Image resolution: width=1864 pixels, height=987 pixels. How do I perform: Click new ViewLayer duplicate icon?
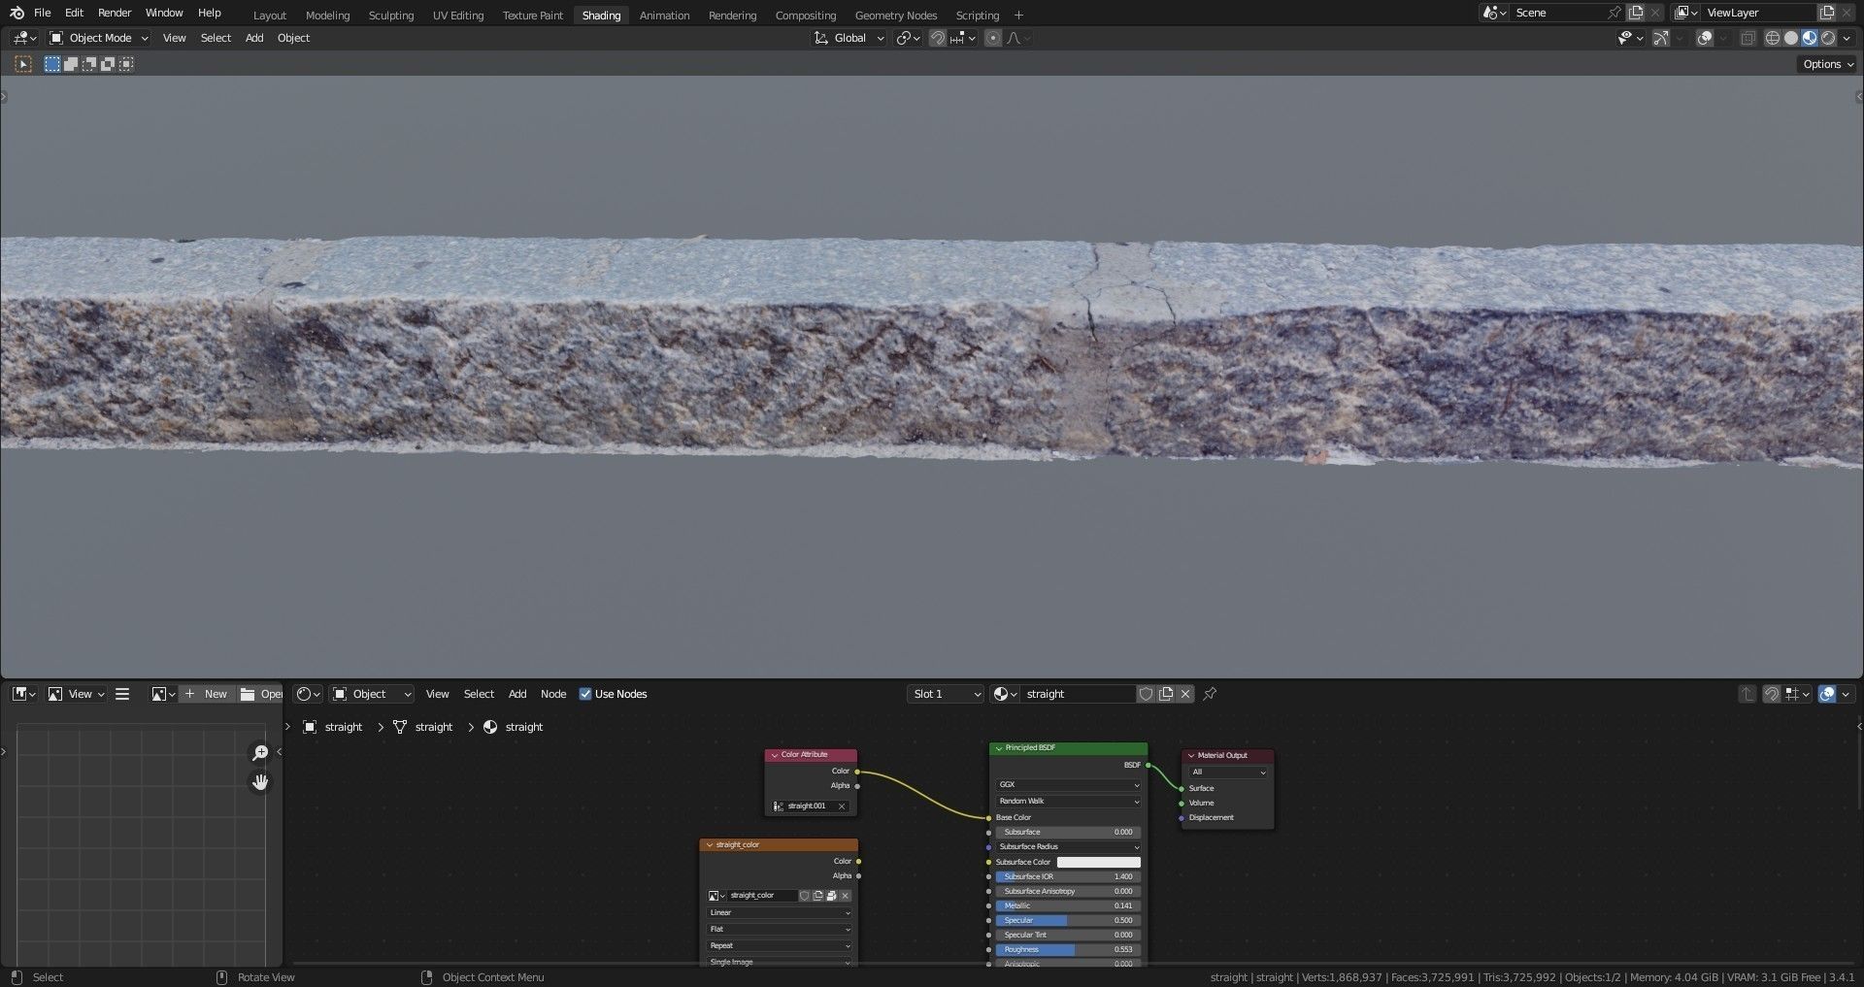tap(1827, 13)
